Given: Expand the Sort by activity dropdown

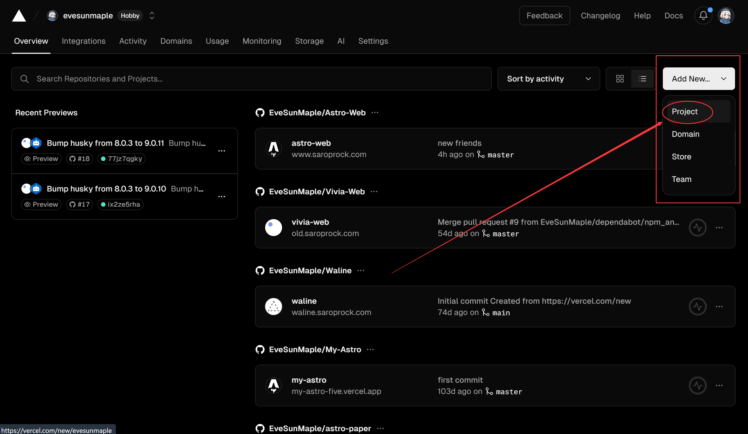Looking at the screenshot, I should coord(548,79).
